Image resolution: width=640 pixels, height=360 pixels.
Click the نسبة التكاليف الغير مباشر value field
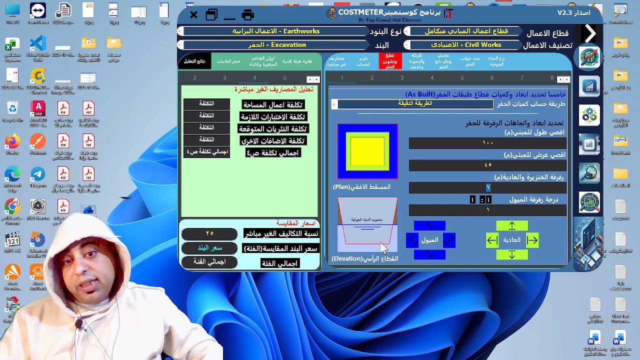(x=209, y=234)
